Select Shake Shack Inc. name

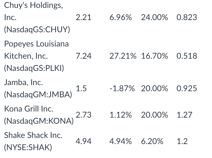pyautogui.click(x=33, y=135)
